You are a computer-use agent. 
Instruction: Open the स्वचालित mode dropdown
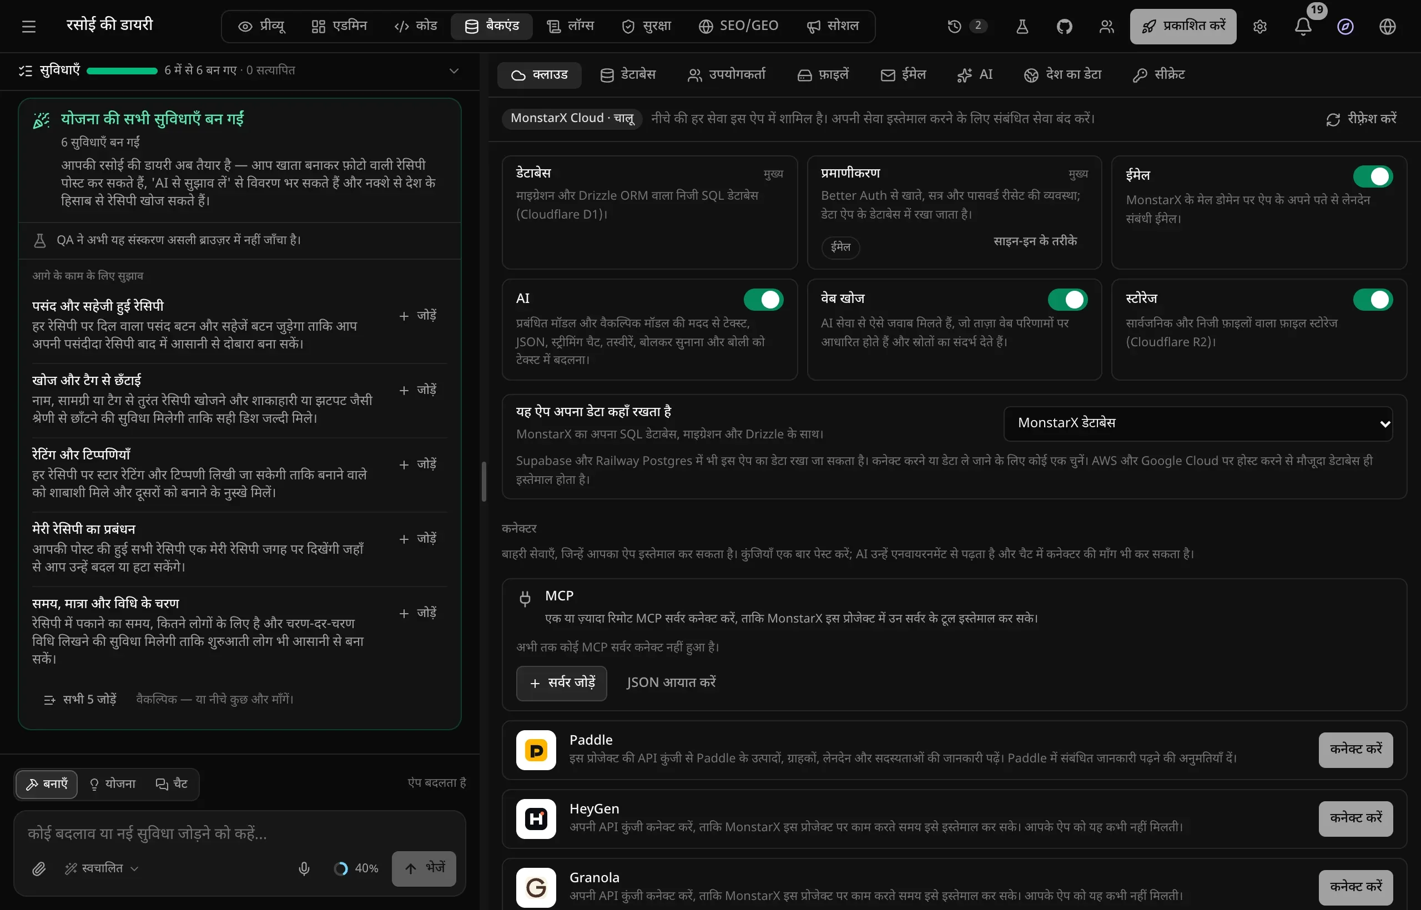pos(102,868)
